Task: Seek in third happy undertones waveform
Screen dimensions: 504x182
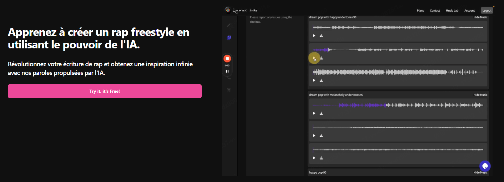Action: [398, 72]
